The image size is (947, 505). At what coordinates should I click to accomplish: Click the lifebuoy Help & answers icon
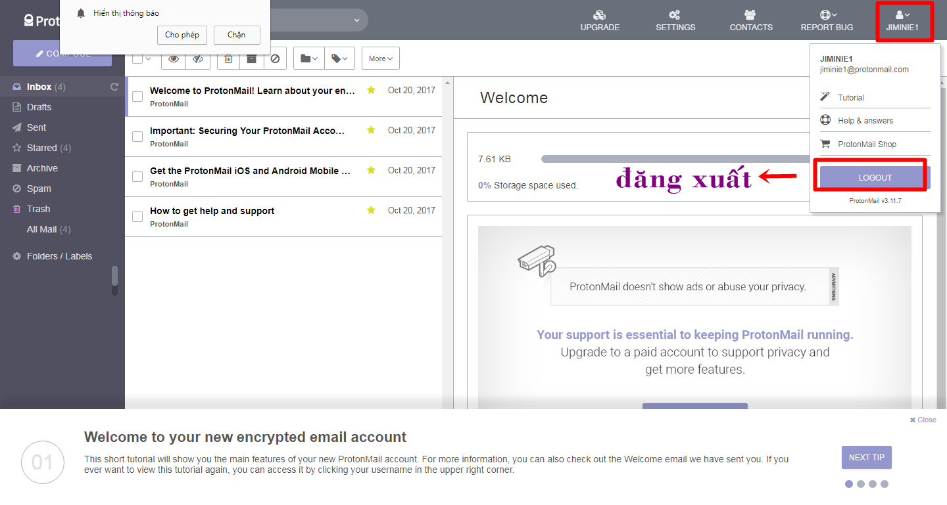pos(825,120)
